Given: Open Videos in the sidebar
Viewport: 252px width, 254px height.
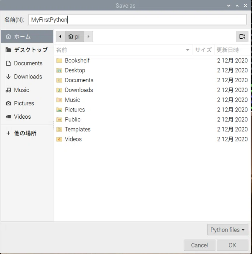Looking at the screenshot, I should [27, 117].
